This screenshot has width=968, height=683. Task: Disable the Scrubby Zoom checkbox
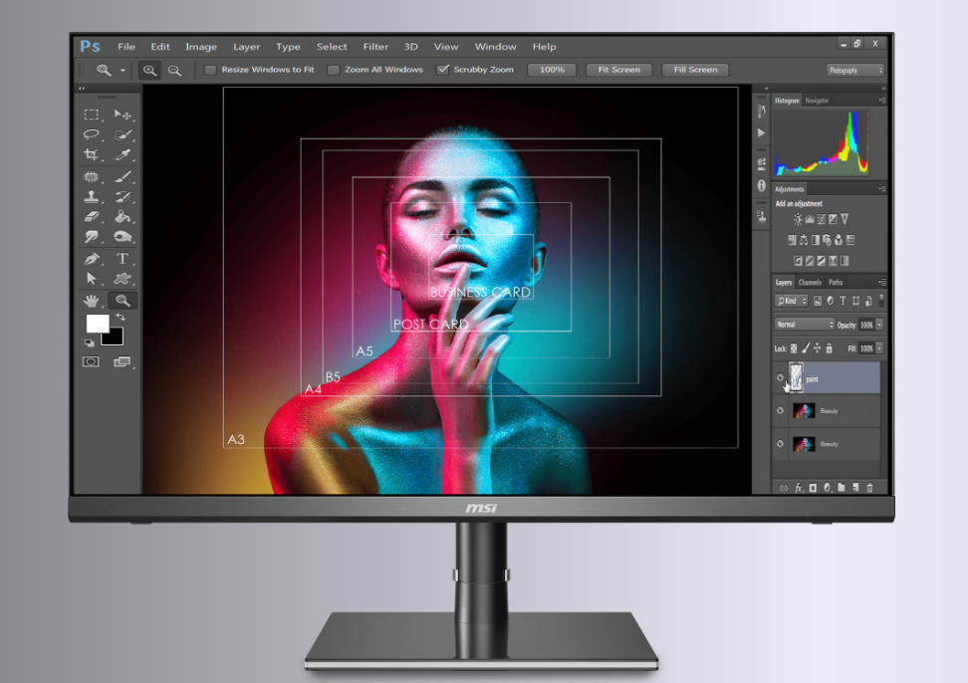444,70
